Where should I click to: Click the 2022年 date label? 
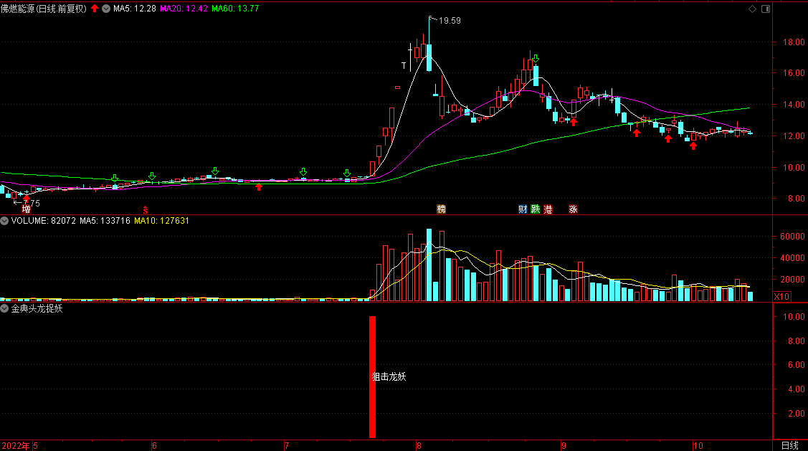[x=16, y=446]
